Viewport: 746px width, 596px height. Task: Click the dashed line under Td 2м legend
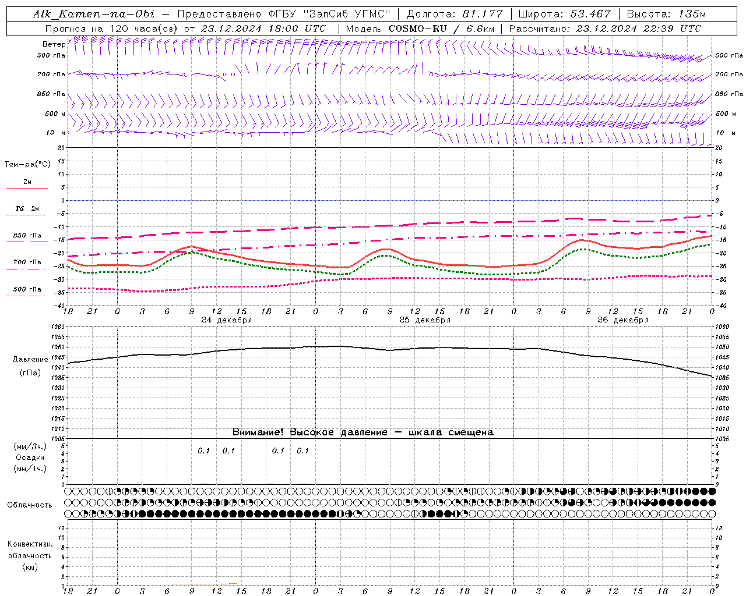tap(27, 215)
